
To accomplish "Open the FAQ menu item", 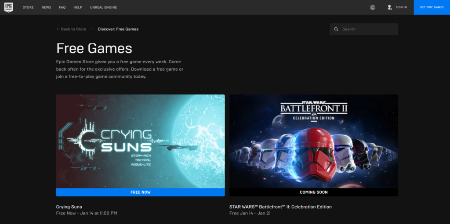I will [x=62, y=7].
